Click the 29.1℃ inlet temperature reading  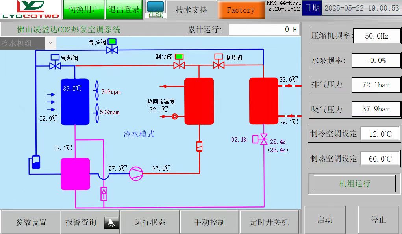(289, 122)
